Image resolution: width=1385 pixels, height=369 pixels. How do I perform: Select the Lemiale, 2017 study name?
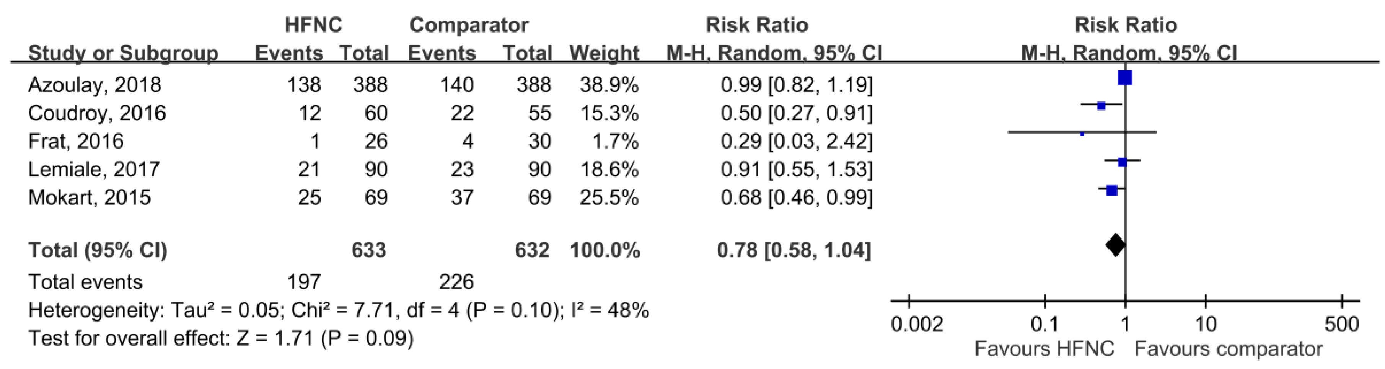point(94,170)
